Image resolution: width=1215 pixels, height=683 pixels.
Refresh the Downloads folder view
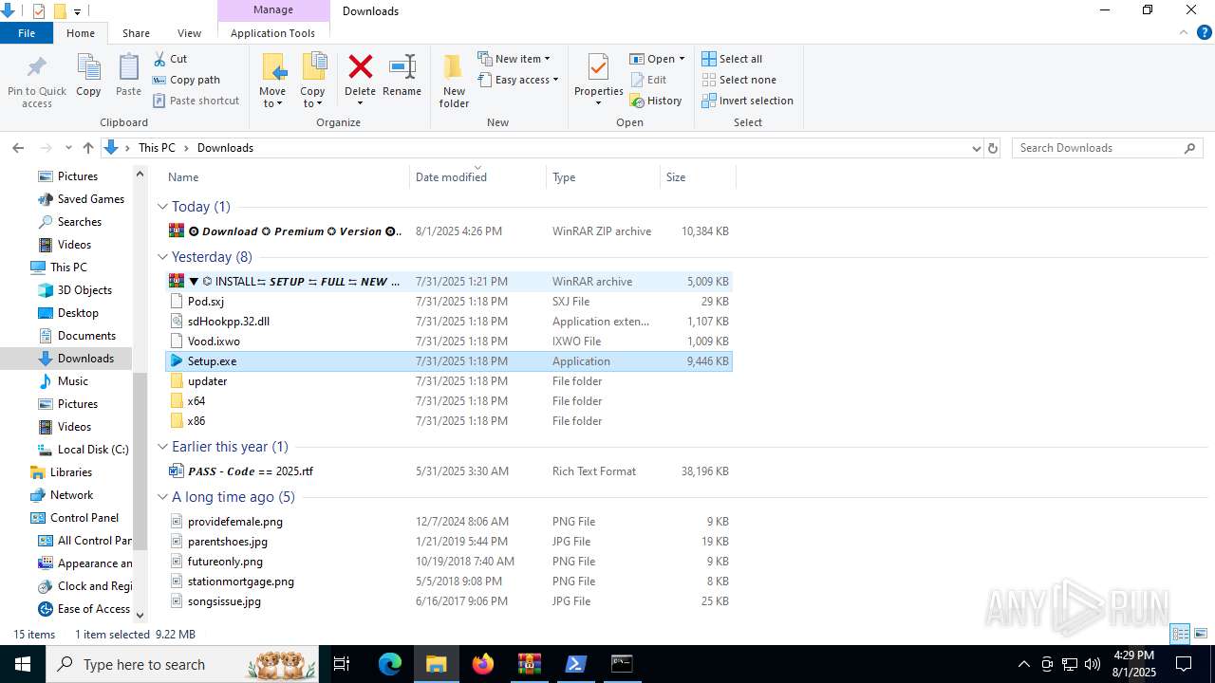coord(993,148)
